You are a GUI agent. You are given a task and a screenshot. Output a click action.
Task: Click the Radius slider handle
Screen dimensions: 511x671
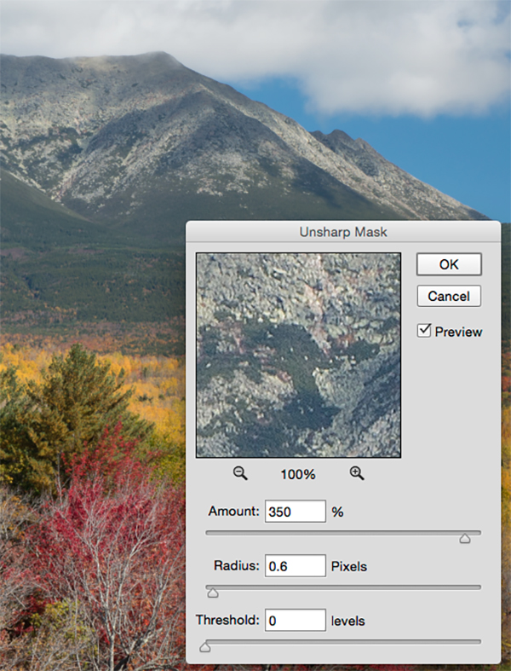point(213,593)
